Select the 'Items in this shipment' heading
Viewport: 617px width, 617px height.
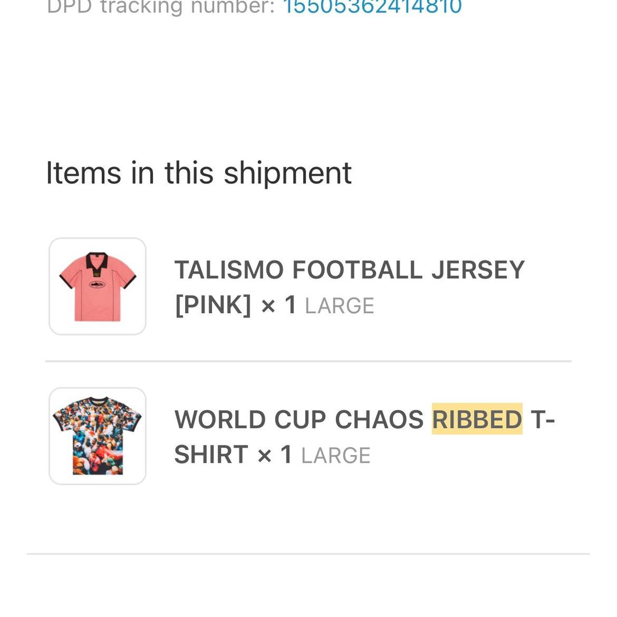(199, 173)
